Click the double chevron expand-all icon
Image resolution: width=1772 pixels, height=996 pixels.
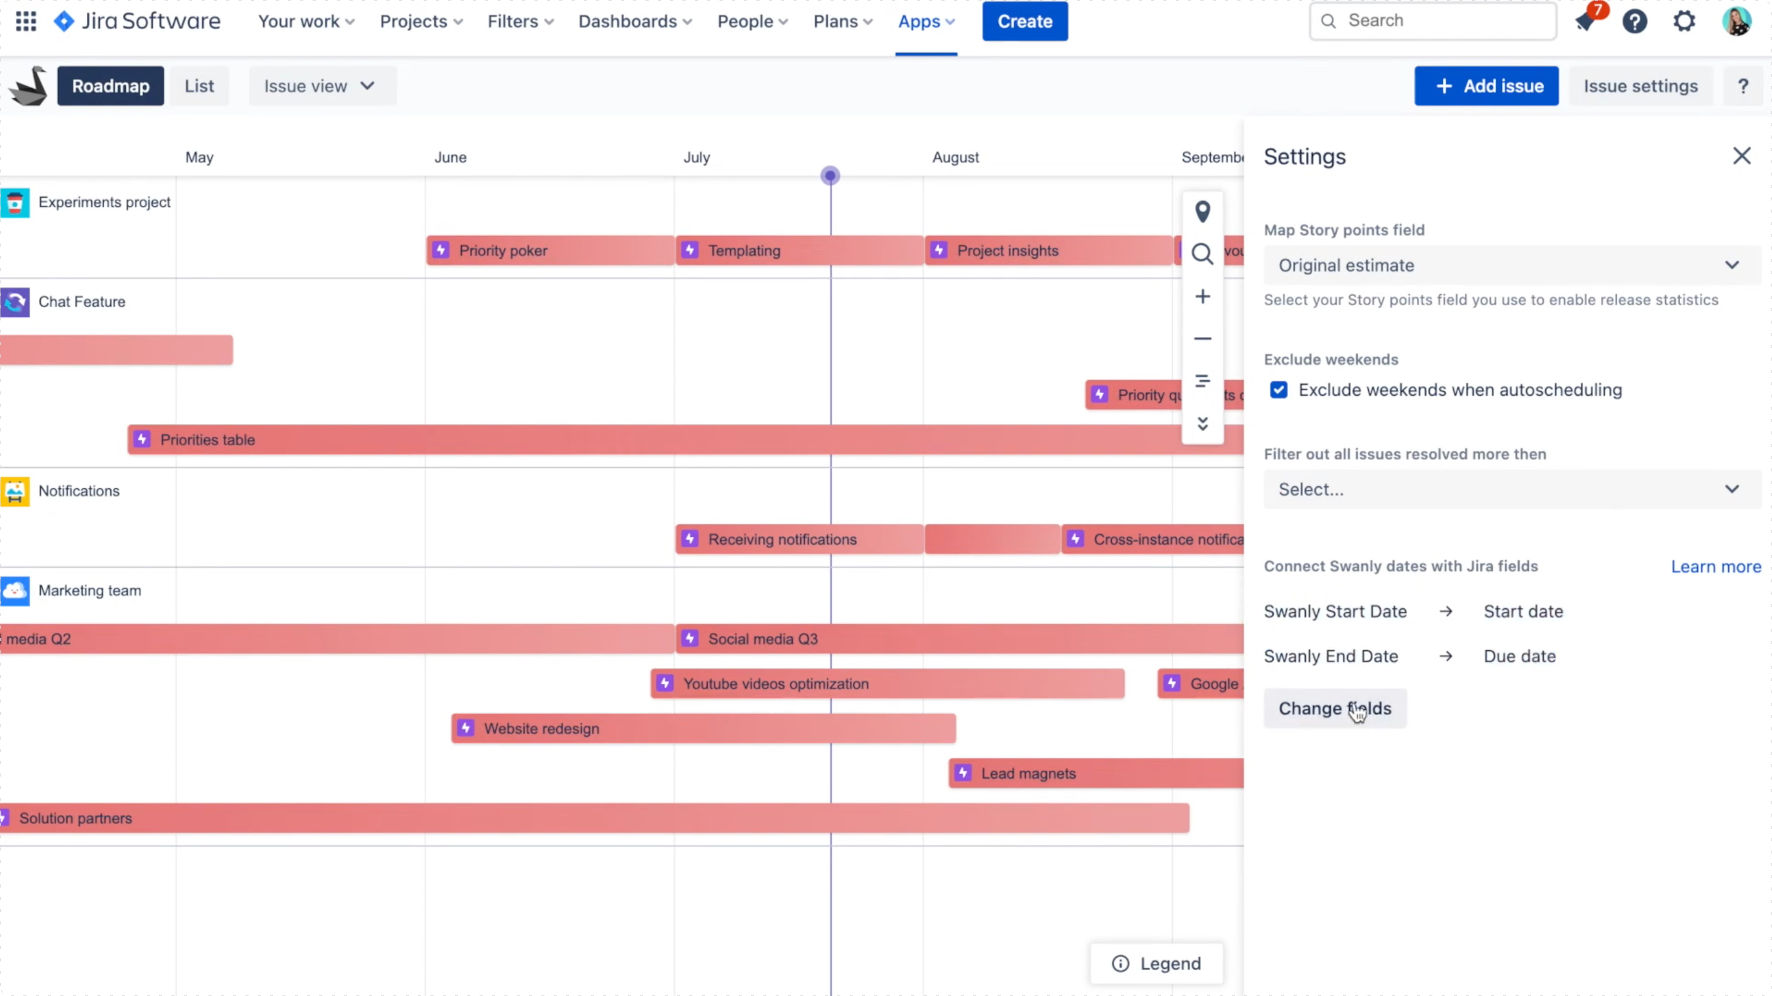click(x=1202, y=423)
